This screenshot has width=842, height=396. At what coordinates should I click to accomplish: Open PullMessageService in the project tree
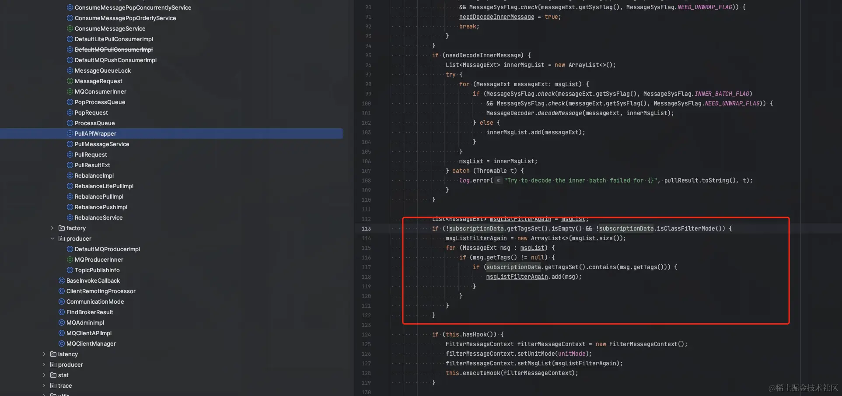click(x=102, y=144)
